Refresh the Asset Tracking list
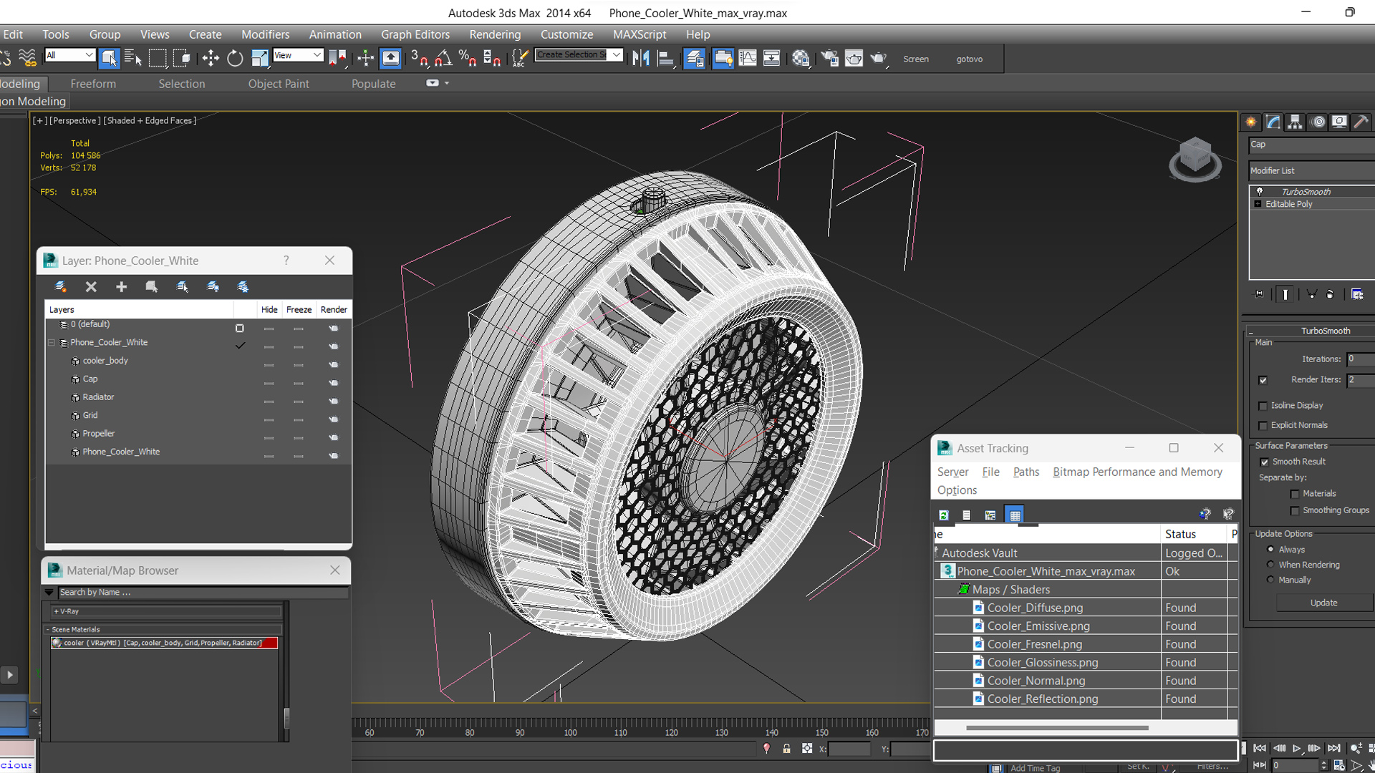This screenshot has width=1375, height=773. pyautogui.click(x=944, y=515)
